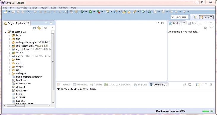Click the Display Selected Console icon
This screenshot has width=217, height=115.
[x=190, y=84]
